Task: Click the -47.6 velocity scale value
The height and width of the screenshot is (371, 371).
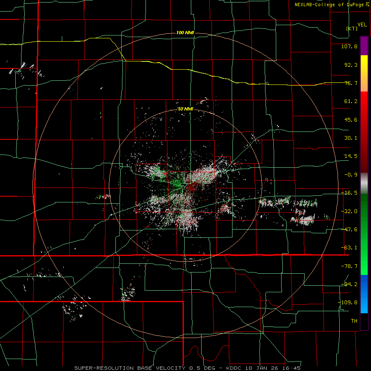Action: [349, 230]
